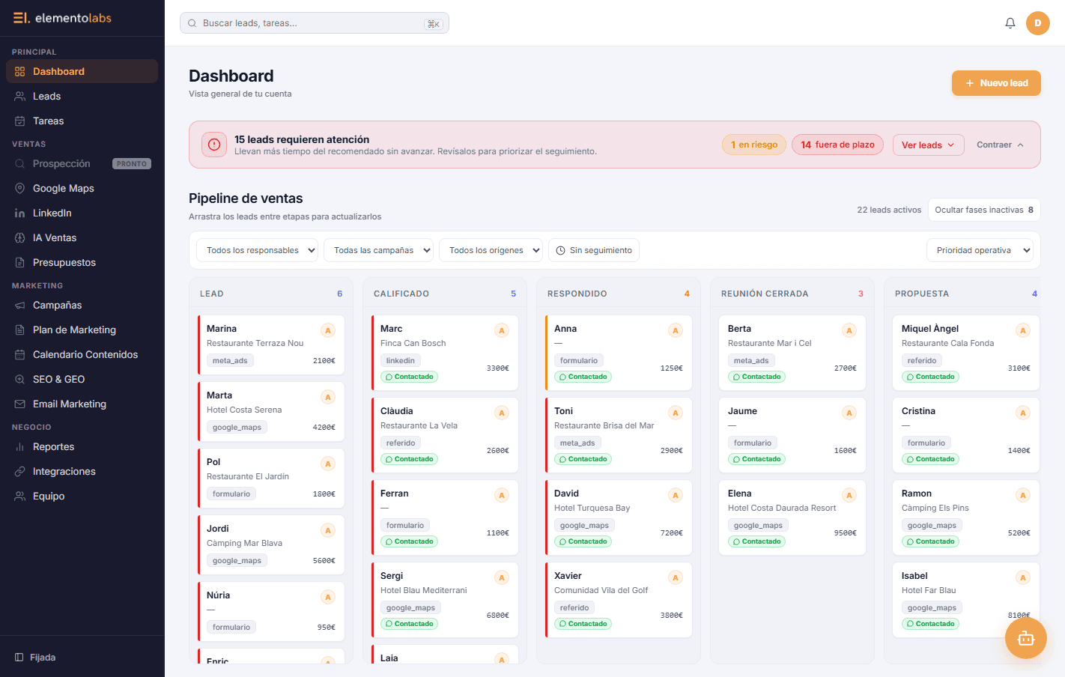Click google_maps tag on David card

(584, 526)
